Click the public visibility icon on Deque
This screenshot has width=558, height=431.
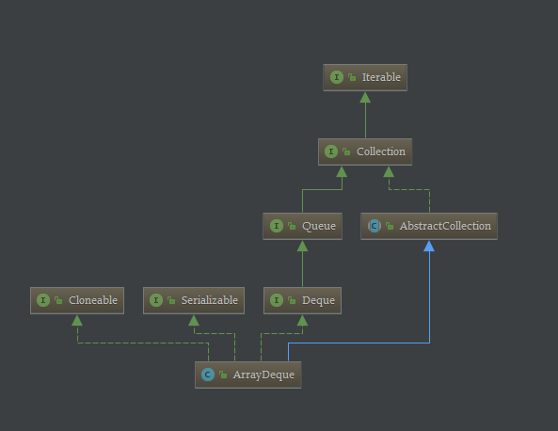tap(292, 300)
